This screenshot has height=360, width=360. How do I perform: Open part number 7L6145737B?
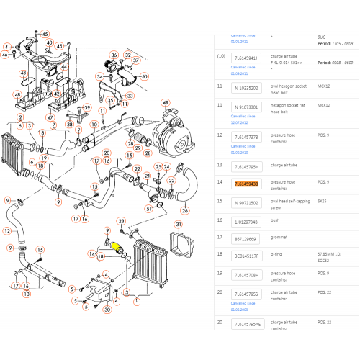tap(246, 137)
